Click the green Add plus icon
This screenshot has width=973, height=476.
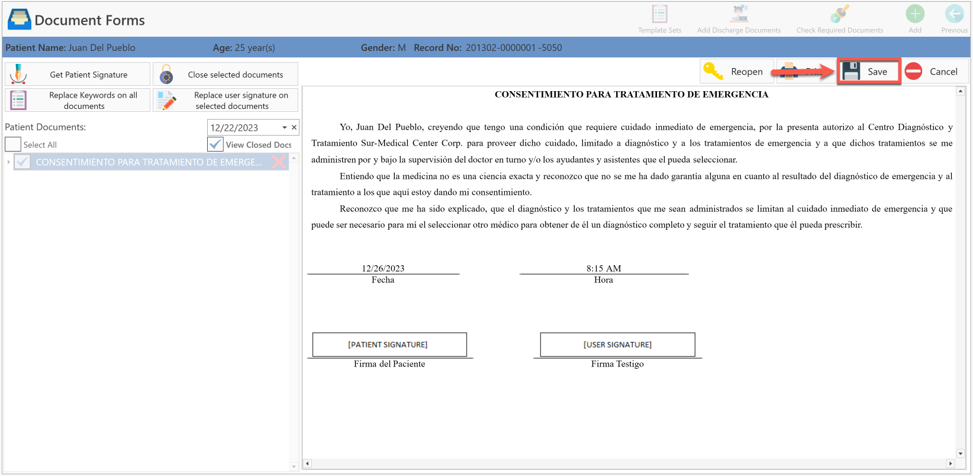(915, 14)
